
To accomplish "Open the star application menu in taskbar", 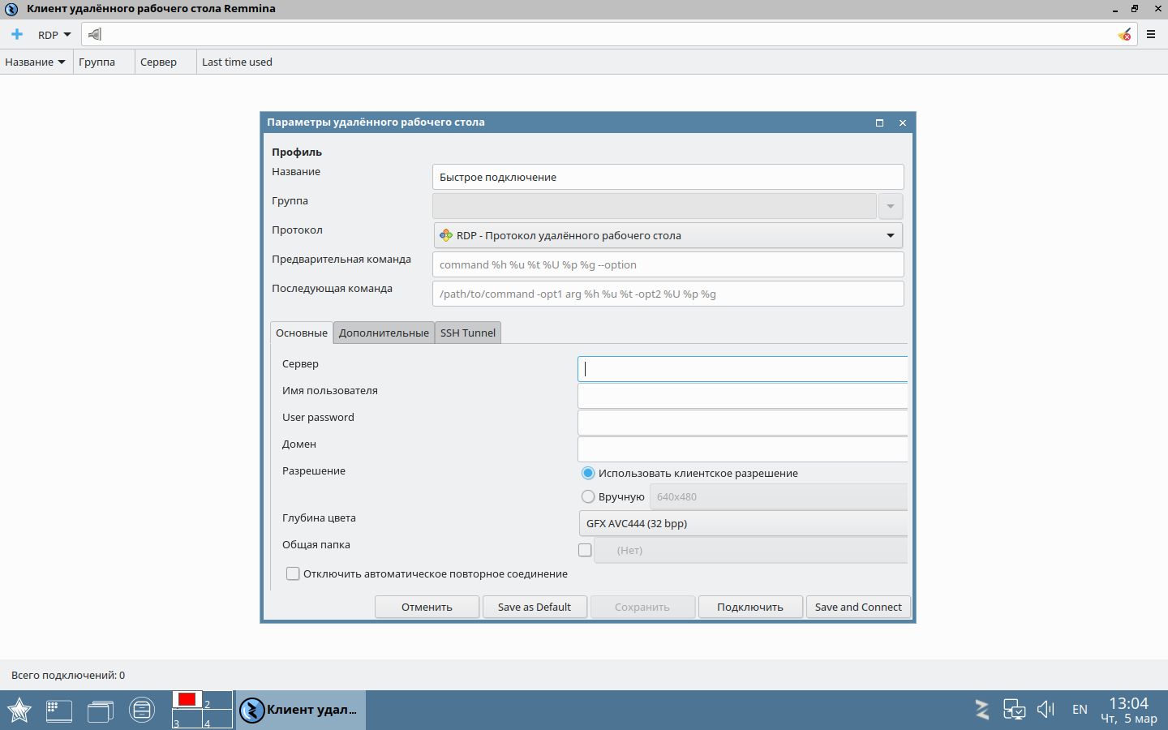I will (x=19, y=710).
